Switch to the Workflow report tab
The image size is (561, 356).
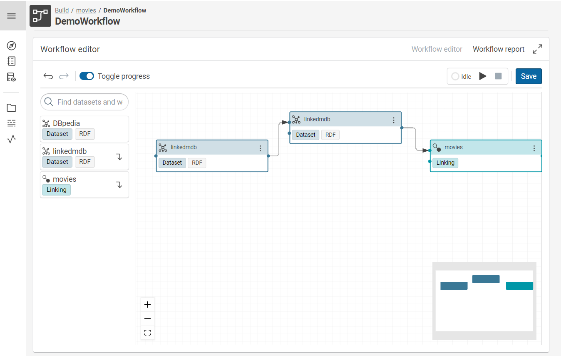[499, 49]
